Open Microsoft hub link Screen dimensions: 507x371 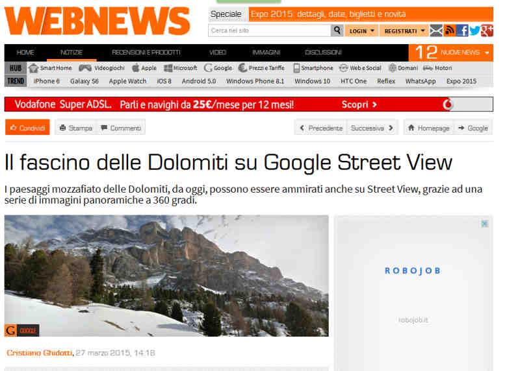click(x=181, y=68)
